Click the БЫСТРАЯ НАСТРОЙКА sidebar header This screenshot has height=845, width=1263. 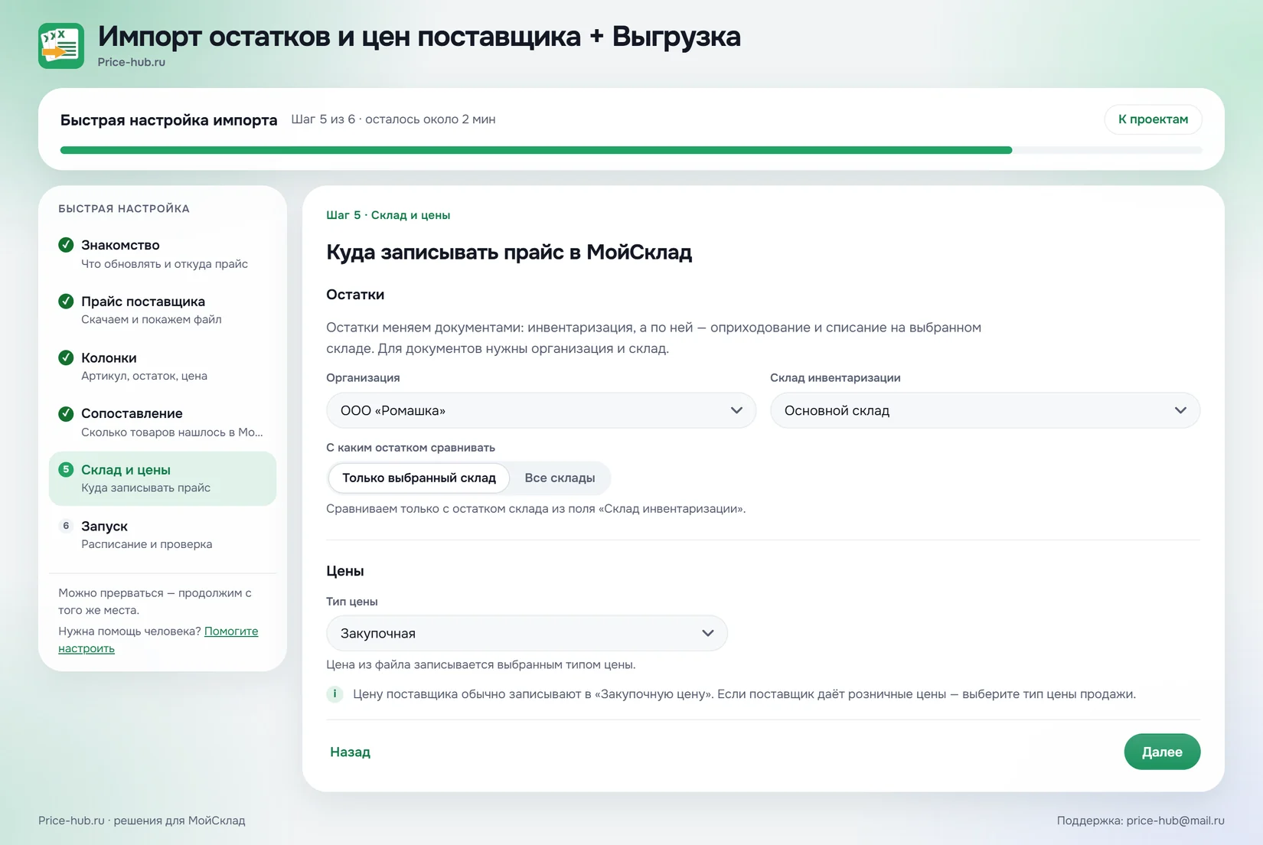pos(124,208)
